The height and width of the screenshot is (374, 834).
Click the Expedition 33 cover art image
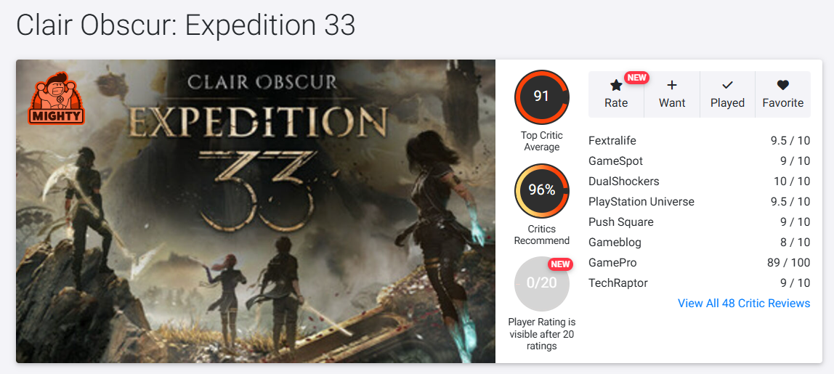(x=255, y=211)
